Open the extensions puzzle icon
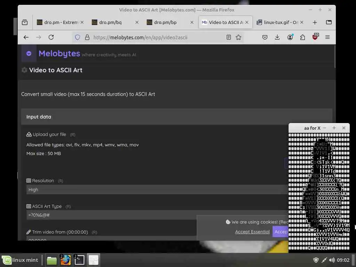 [x=302, y=37]
